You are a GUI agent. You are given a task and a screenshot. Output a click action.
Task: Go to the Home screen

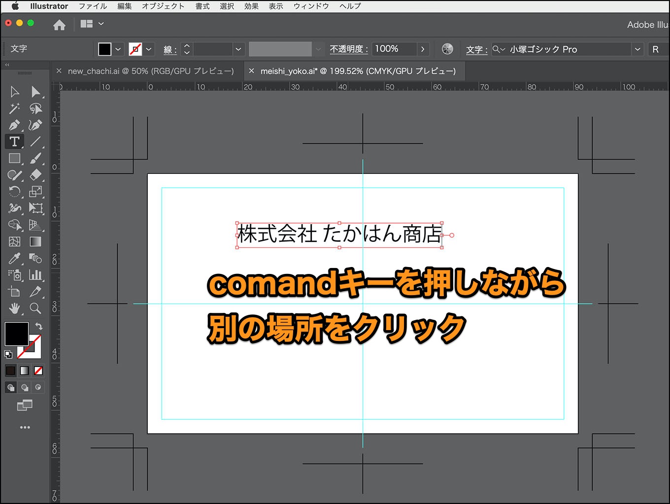59,25
